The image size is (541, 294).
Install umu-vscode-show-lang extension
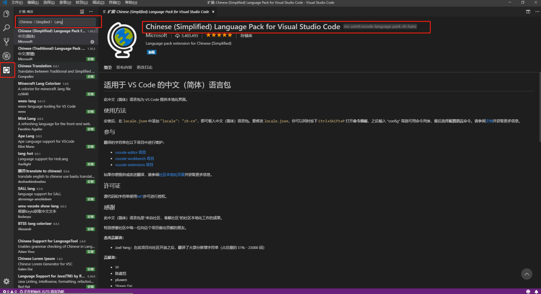(91, 217)
